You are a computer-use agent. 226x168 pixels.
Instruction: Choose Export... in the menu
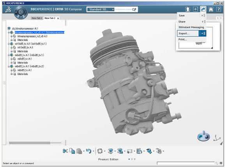(x=188, y=33)
